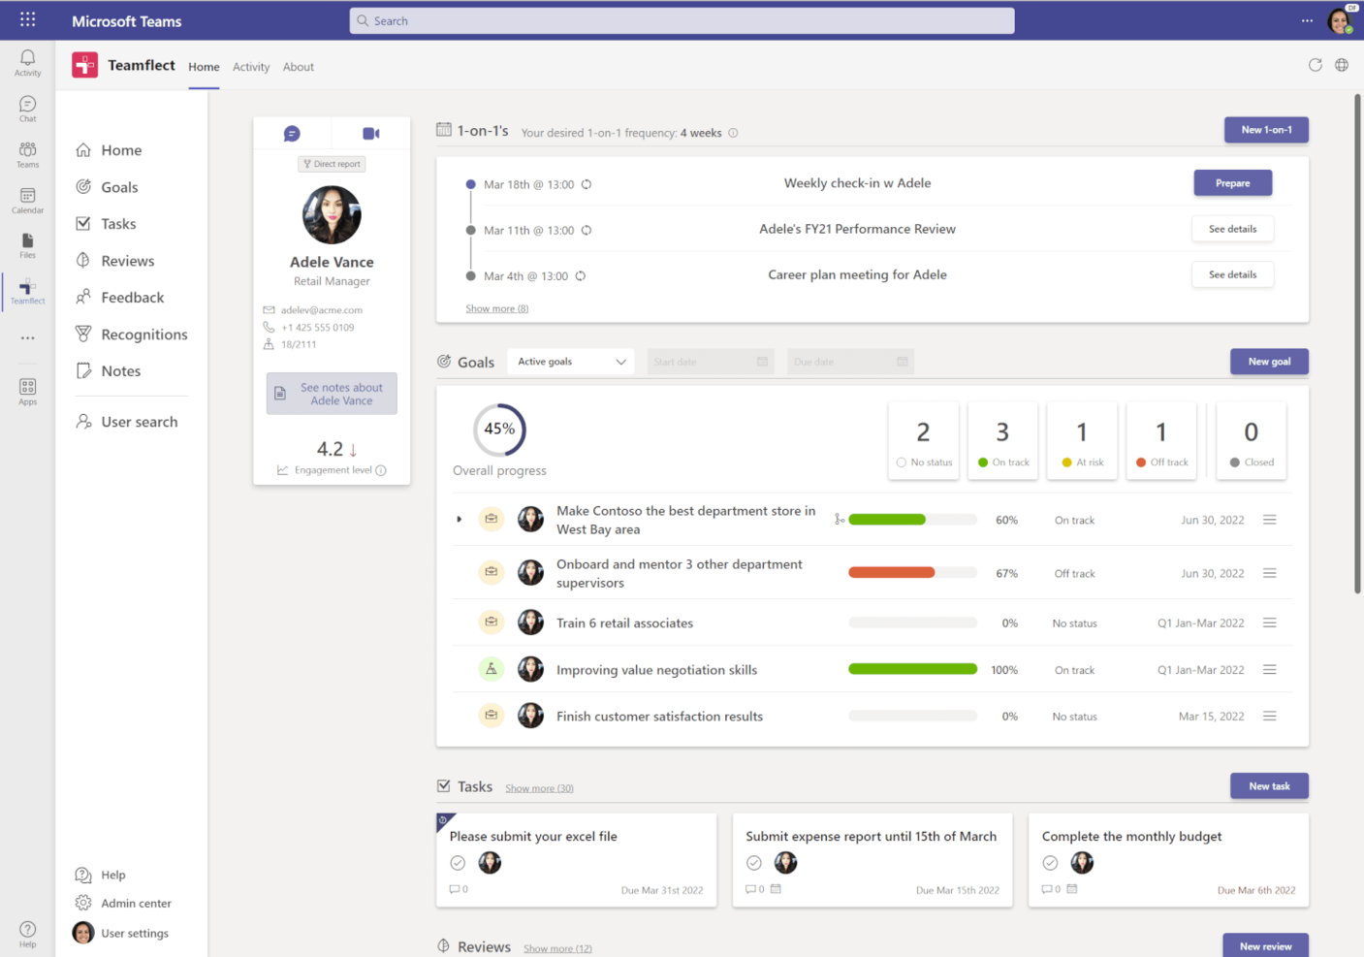This screenshot has width=1364, height=957.
Task: Filter goals by Off track card
Action: click(1161, 441)
